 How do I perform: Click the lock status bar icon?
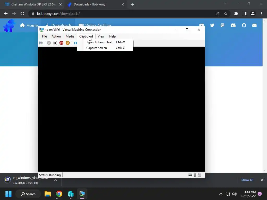[199, 175]
